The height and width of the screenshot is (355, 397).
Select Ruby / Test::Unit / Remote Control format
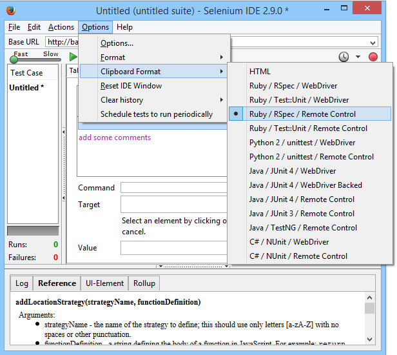click(310, 128)
